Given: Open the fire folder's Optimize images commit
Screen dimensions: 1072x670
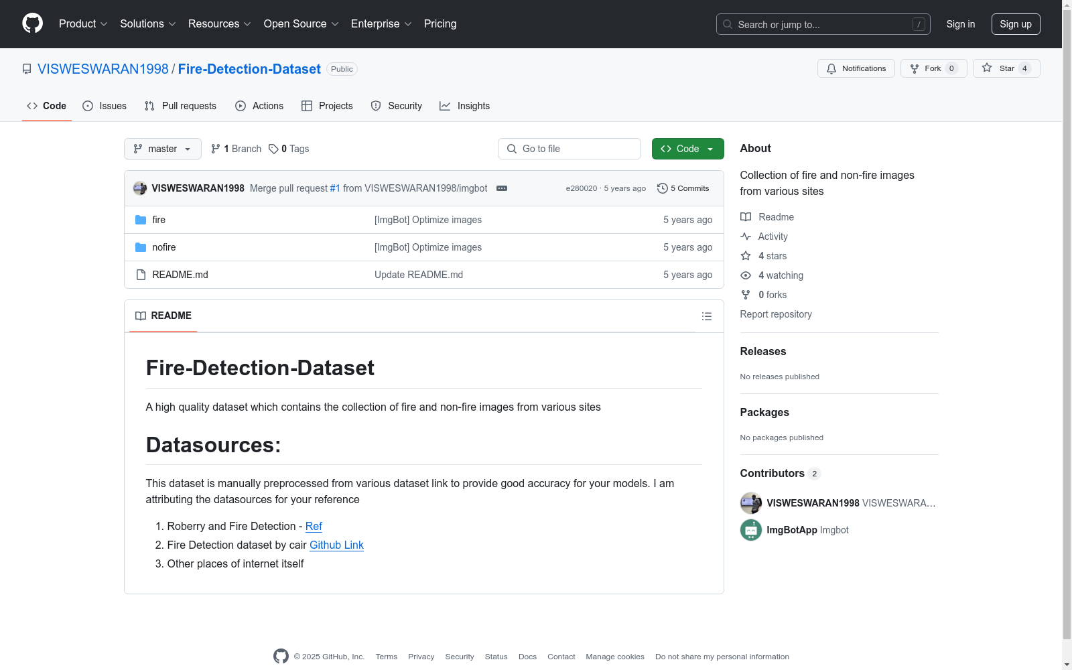Looking at the screenshot, I should (x=428, y=220).
